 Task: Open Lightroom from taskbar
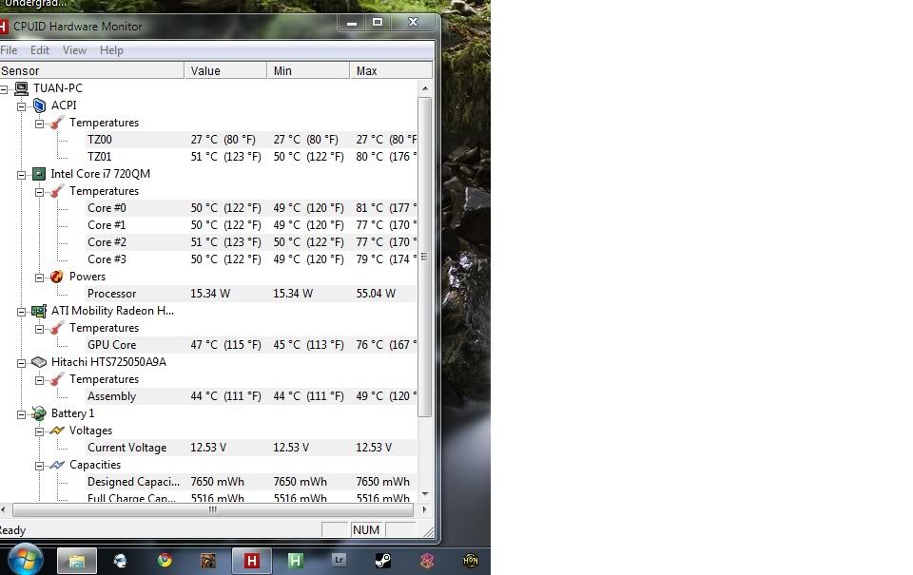click(339, 560)
